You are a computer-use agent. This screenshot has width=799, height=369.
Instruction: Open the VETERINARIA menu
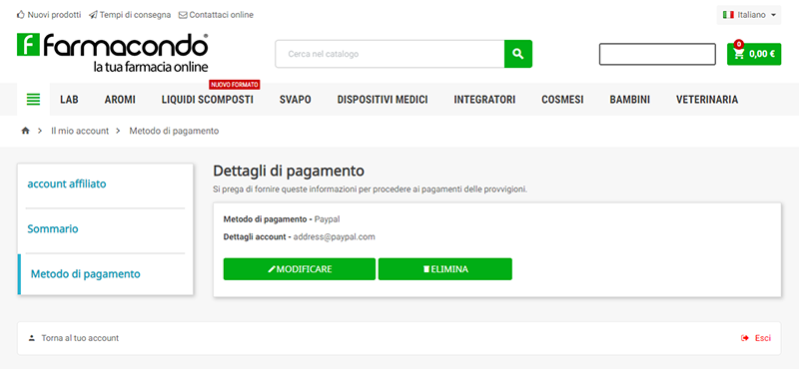pyautogui.click(x=707, y=100)
